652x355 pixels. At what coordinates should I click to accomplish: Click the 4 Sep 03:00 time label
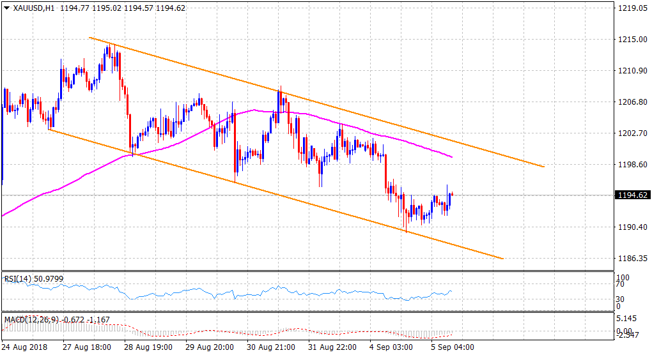tap(391, 347)
